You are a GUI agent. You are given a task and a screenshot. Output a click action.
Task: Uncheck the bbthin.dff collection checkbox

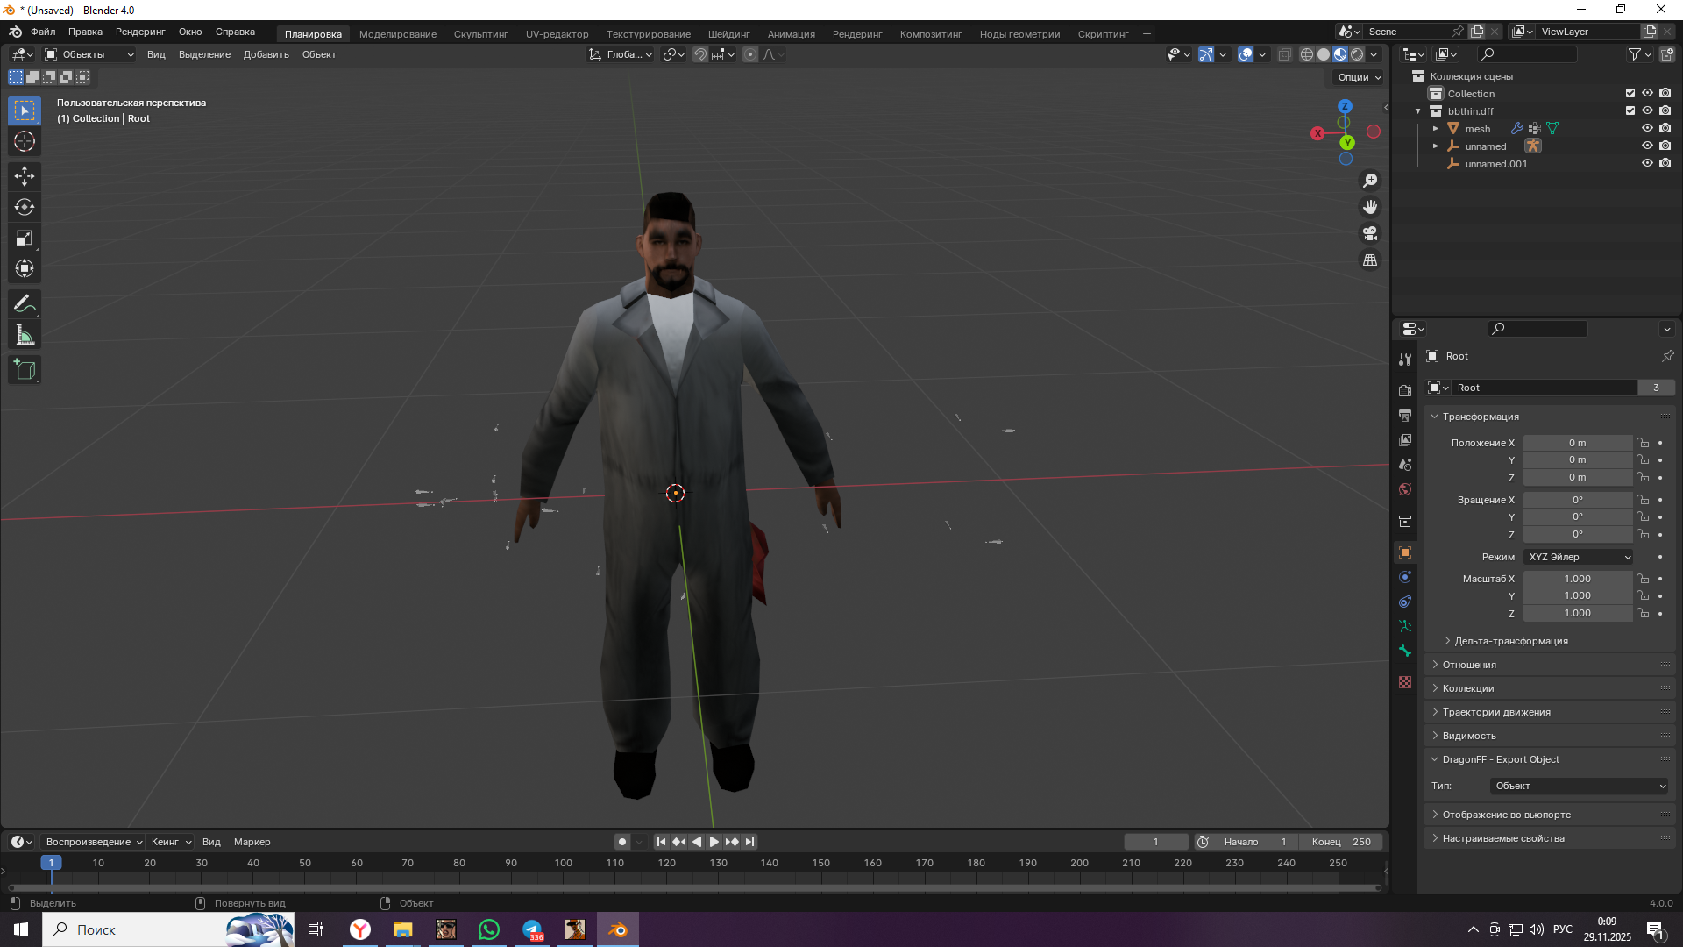pyautogui.click(x=1630, y=111)
